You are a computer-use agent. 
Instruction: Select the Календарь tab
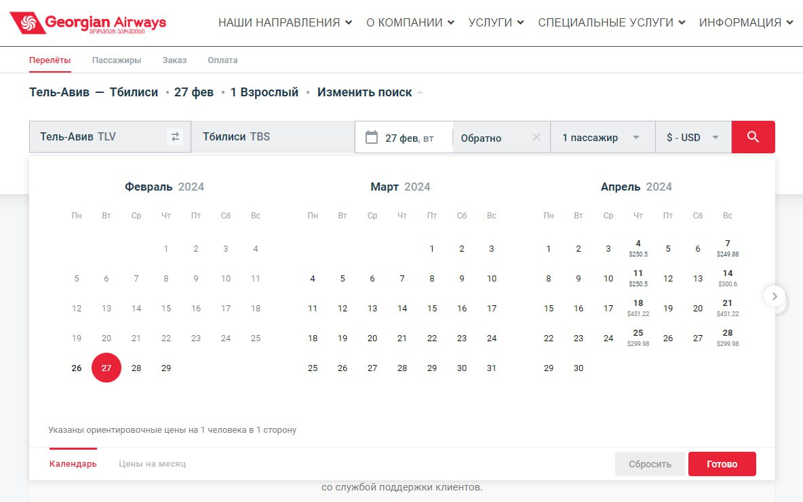click(73, 464)
